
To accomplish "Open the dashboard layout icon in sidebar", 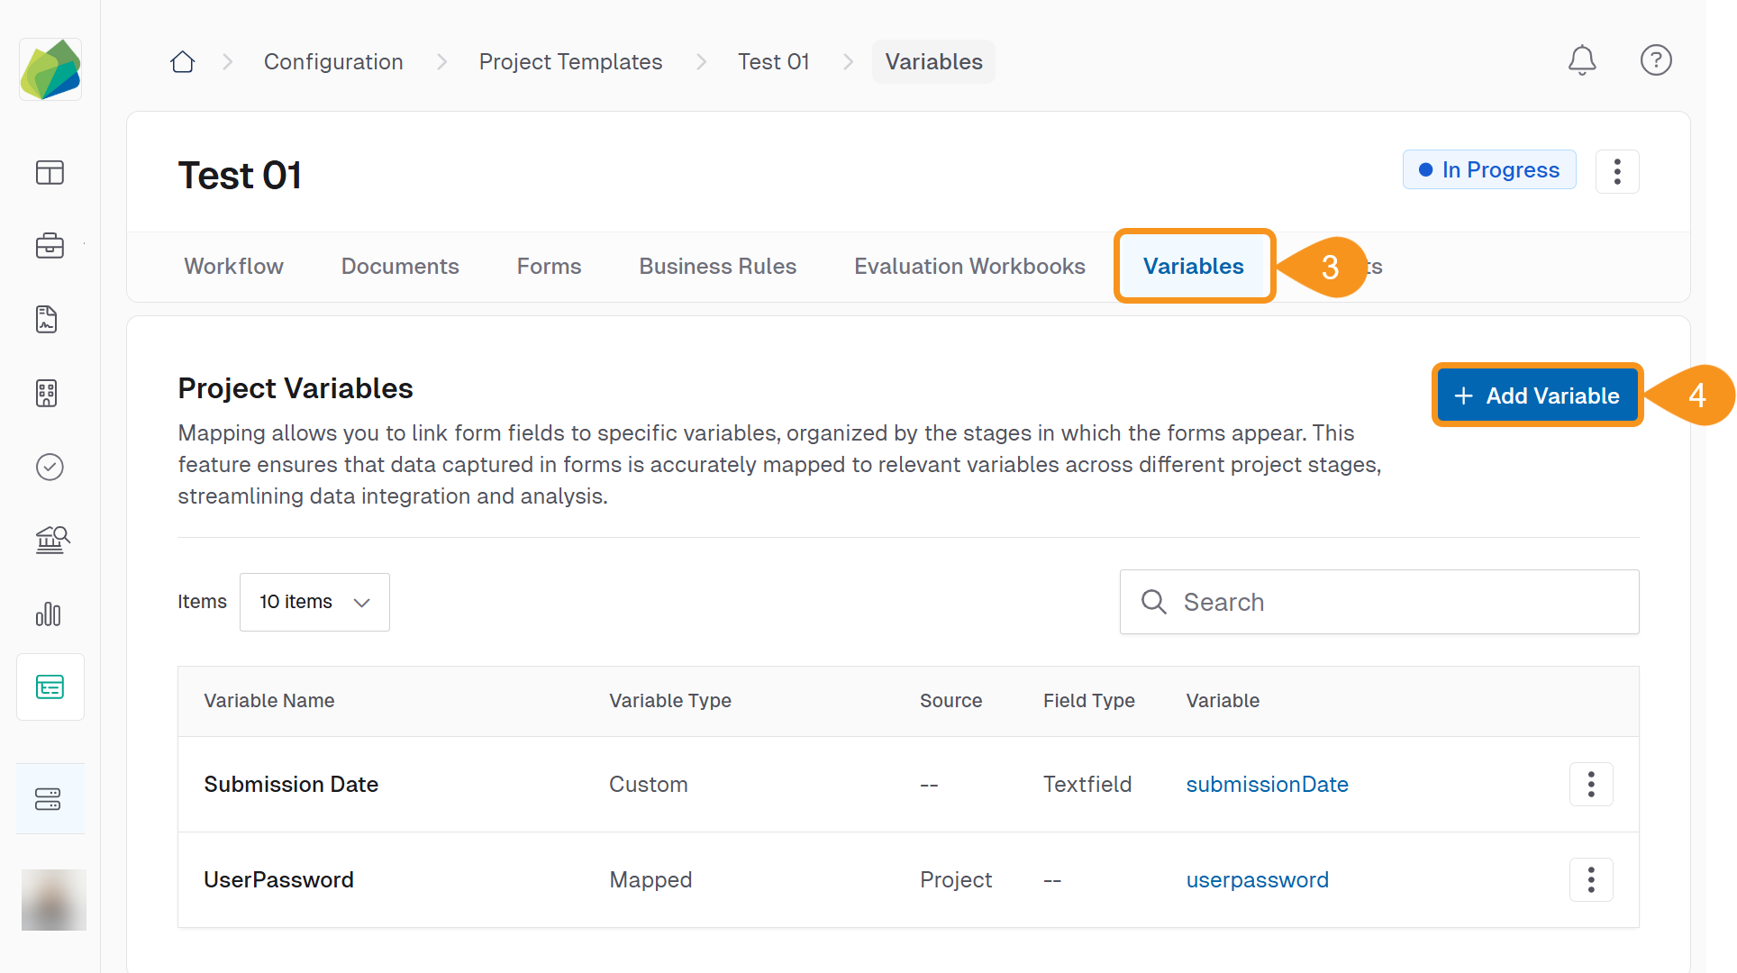I will click(x=50, y=172).
